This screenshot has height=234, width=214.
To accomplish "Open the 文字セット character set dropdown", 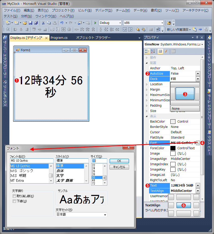I will (105, 214).
